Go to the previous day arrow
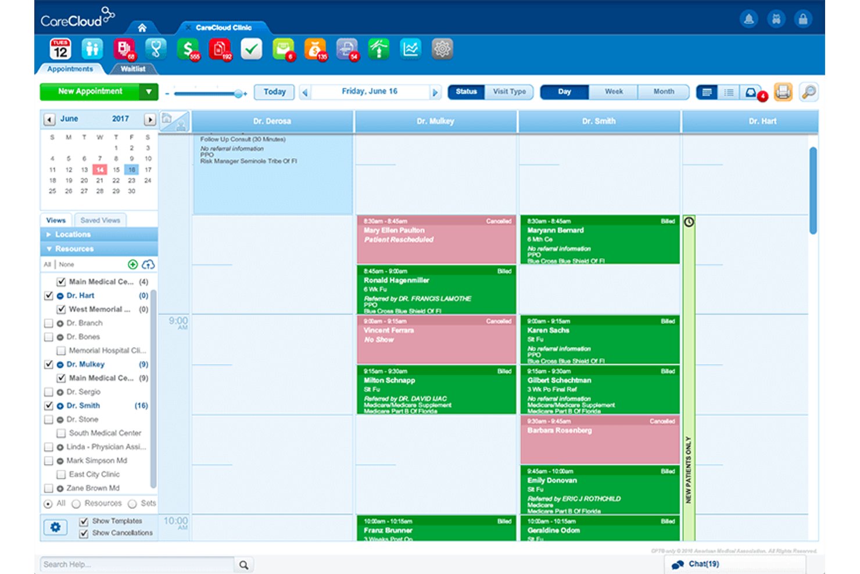Screen dimensions: 860x574 coord(304,92)
